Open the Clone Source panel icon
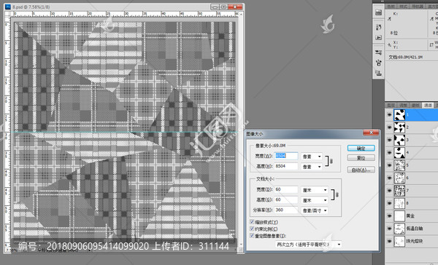Screen dimensions: 438x265 378,63
